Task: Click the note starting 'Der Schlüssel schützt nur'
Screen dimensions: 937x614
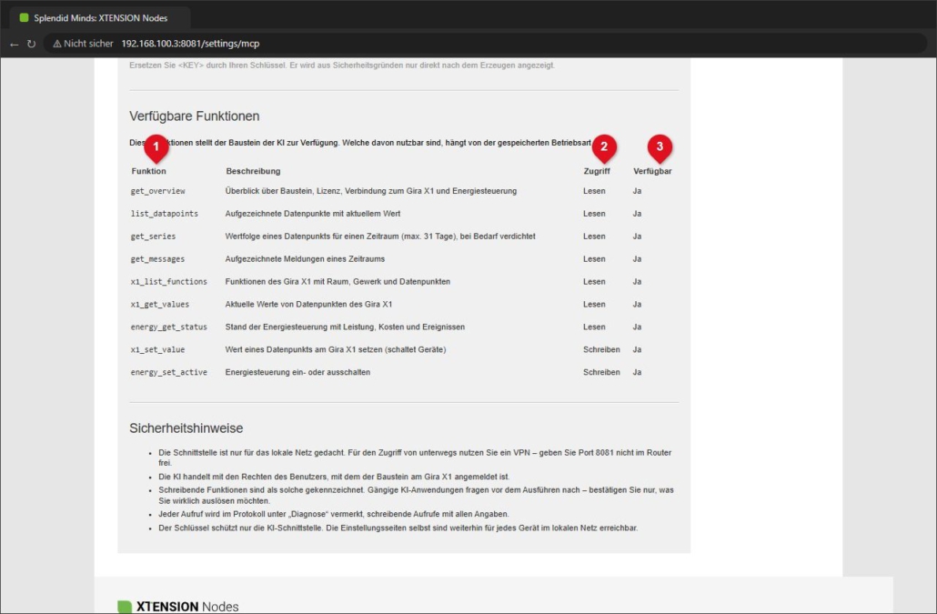Action: tap(398, 528)
